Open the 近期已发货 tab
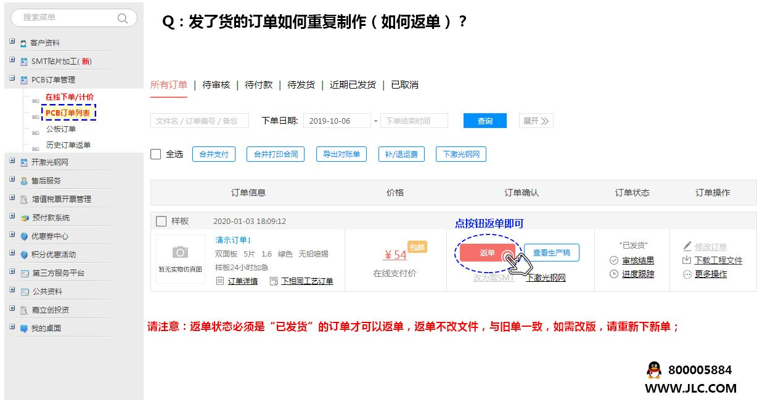This screenshot has width=757, height=400. click(353, 85)
